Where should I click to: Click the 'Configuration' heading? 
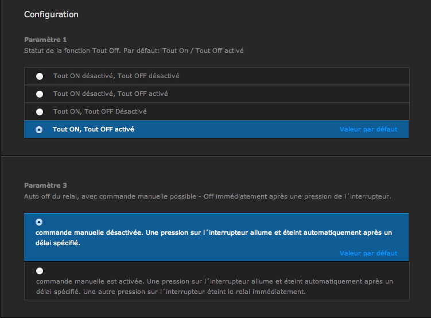click(x=51, y=14)
